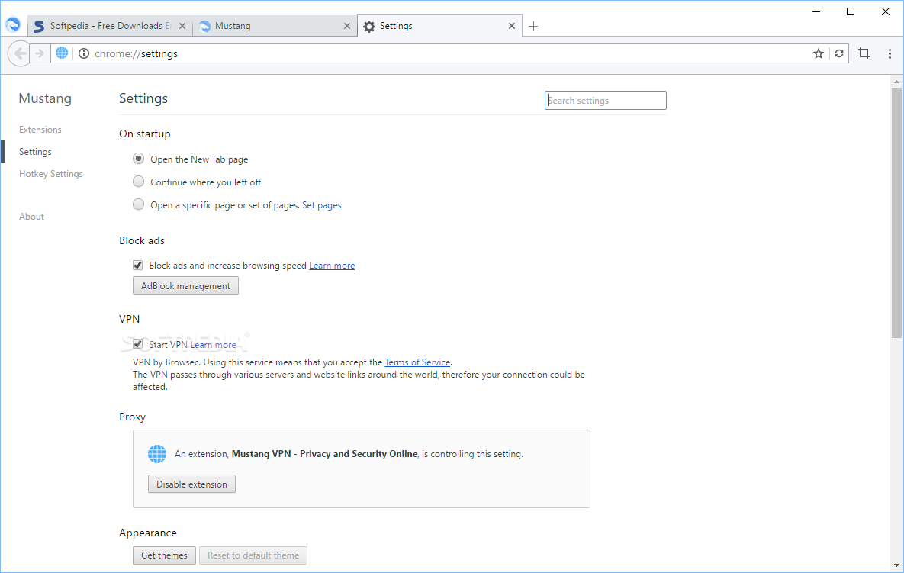
Task: Open a new tab with plus button
Action: [533, 26]
